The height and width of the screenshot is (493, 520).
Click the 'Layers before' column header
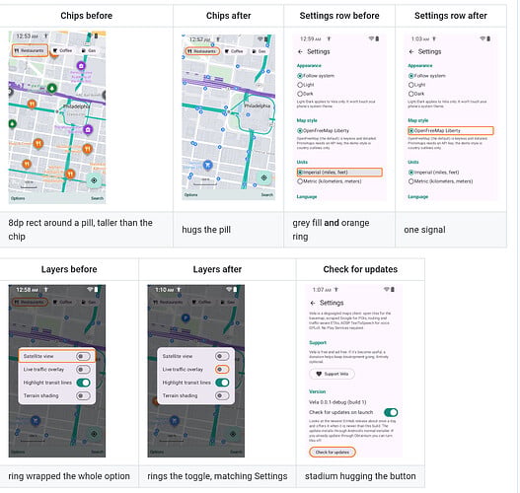(69, 269)
